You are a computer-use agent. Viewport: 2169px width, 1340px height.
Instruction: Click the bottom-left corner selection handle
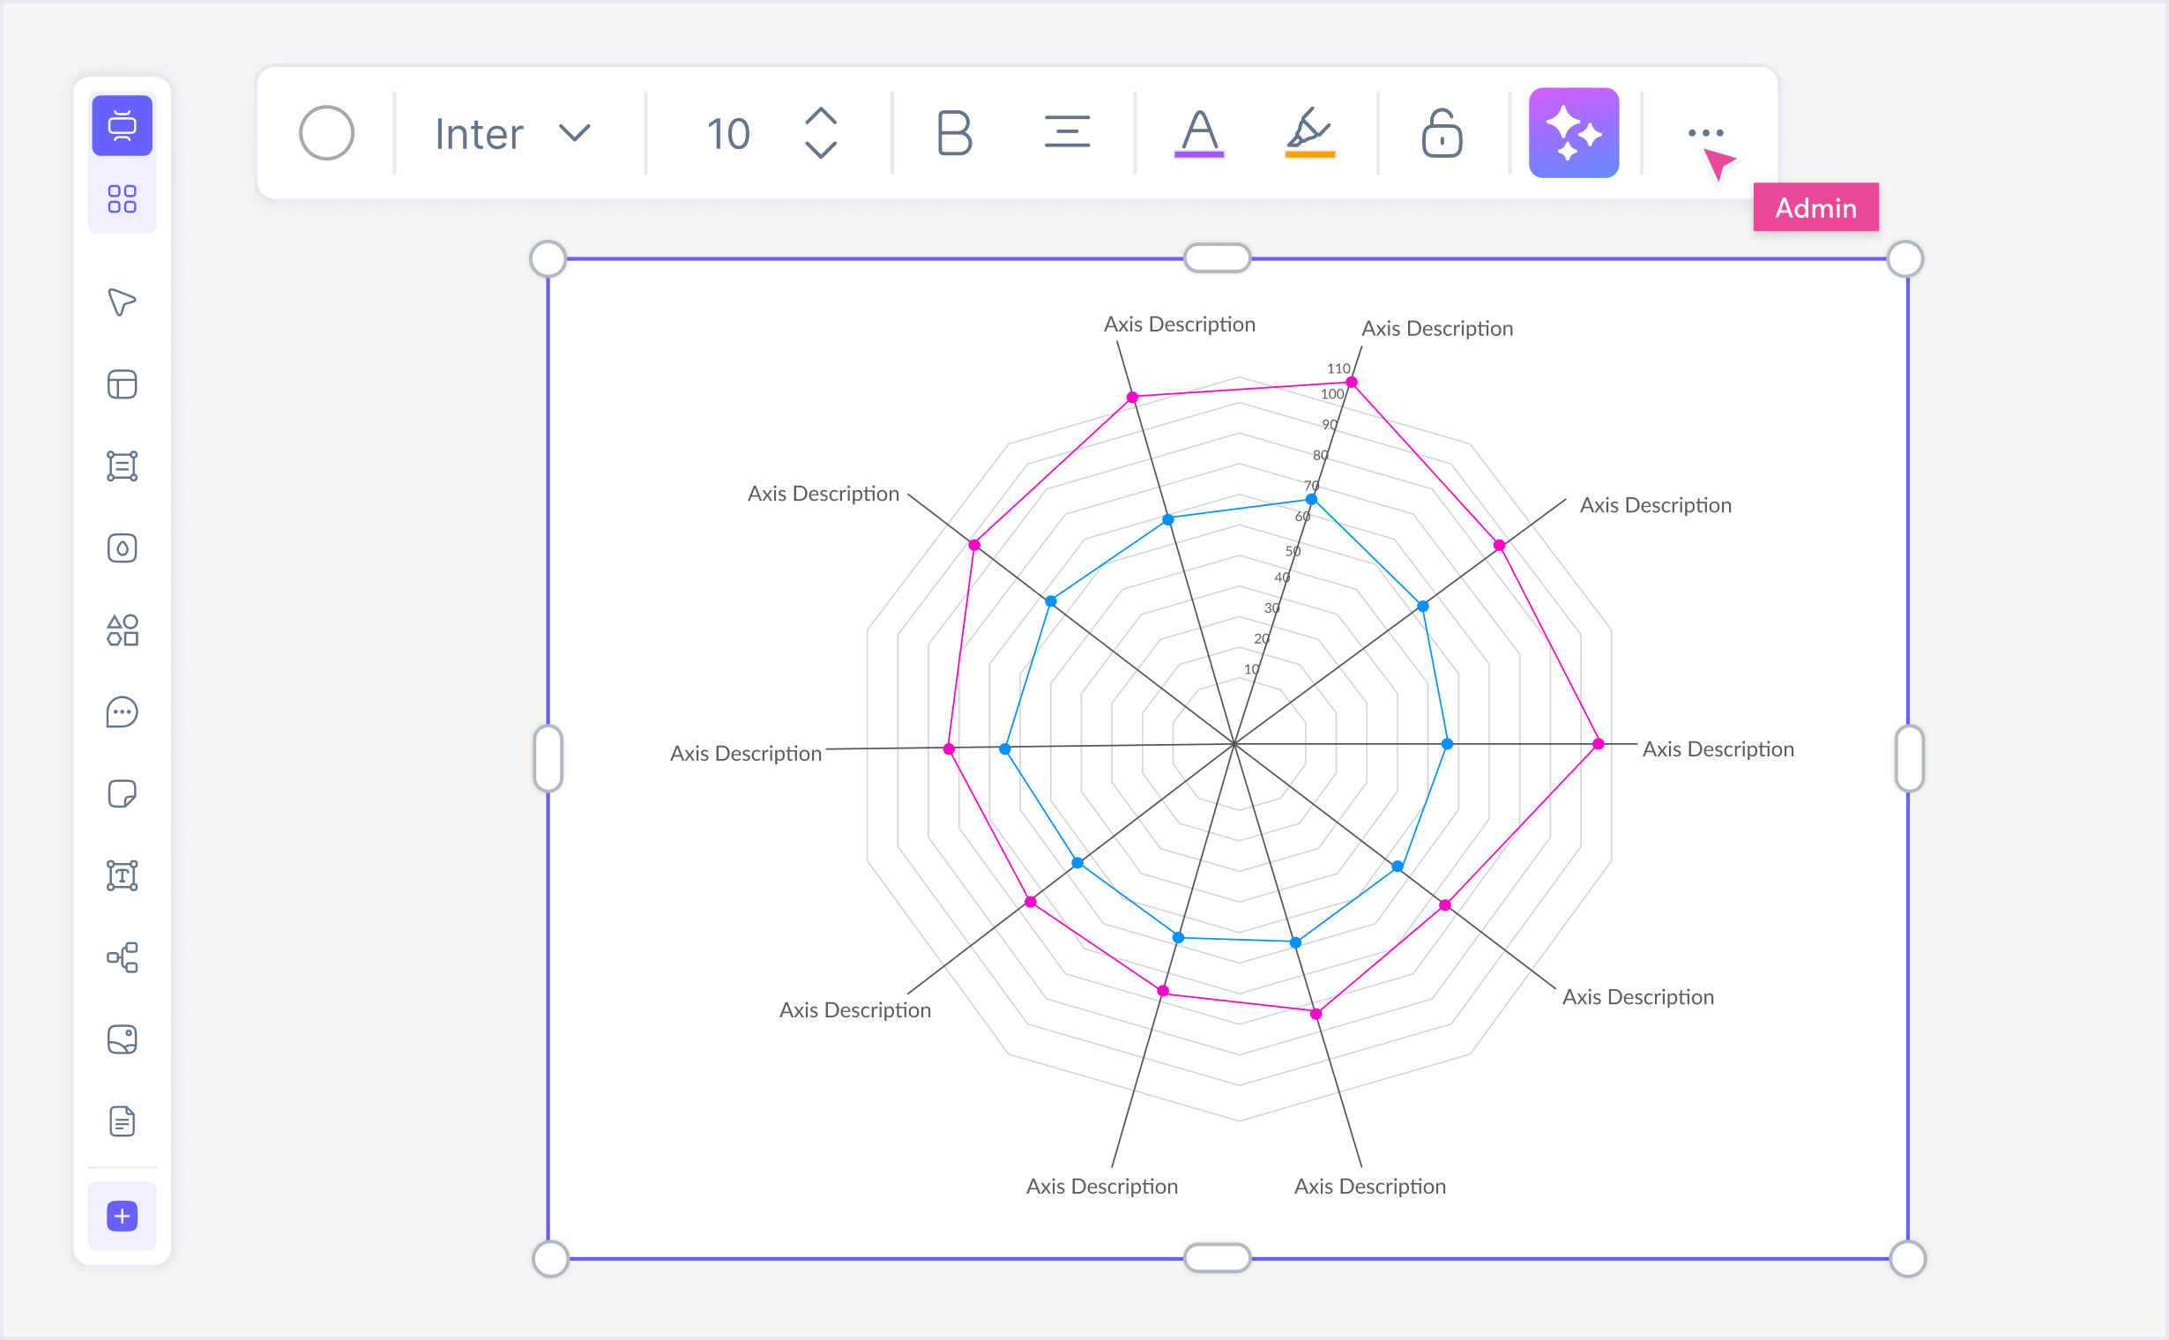click(x=550, y=1259)
